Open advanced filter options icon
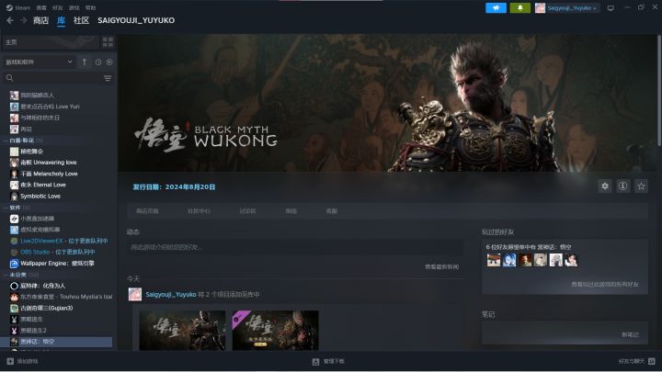This screenshot has width=662, height=372. click(x=108, y=78)
